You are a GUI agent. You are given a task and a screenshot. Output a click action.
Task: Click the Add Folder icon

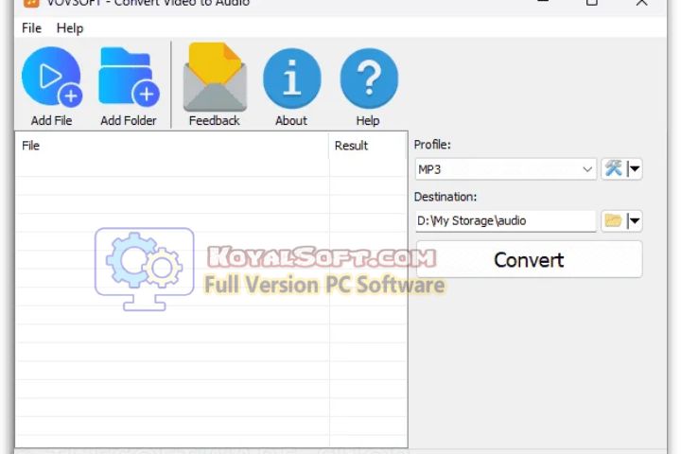pos(129,77)
